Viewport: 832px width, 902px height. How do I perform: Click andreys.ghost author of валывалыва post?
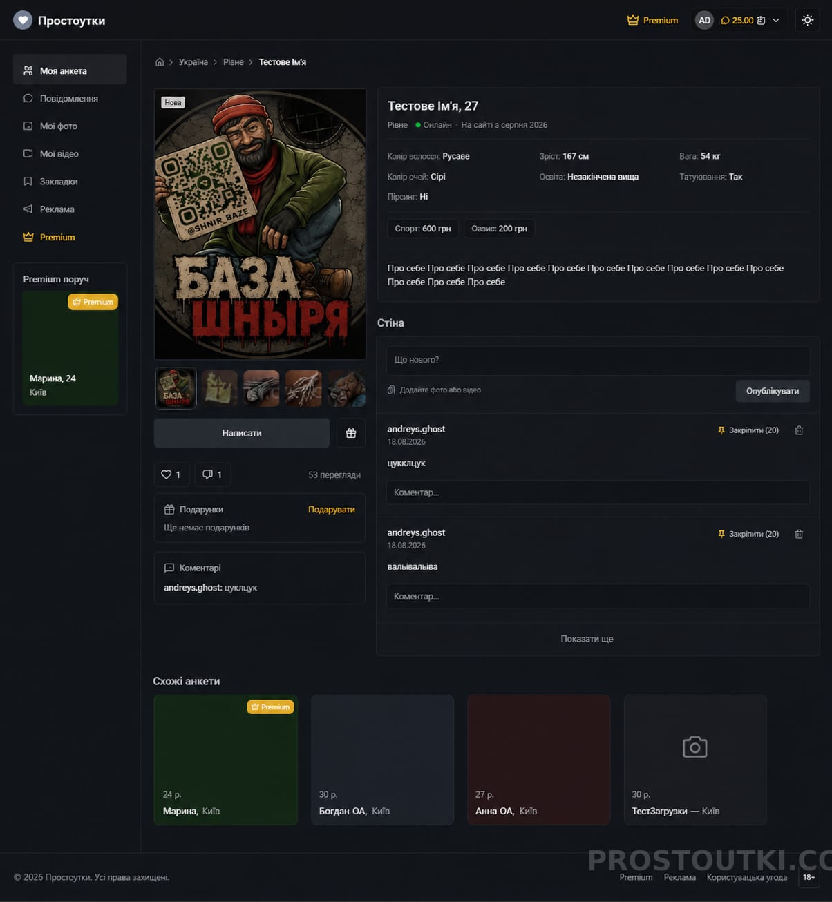click(416, 532)
